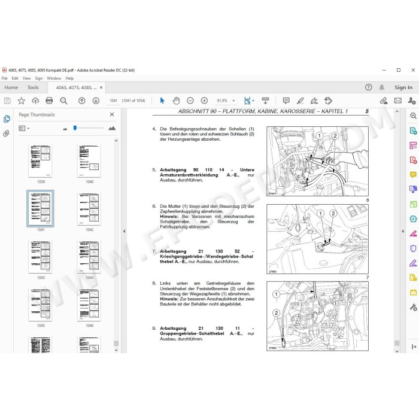This screenshot has width=419, height=419.
Task: Select page 1042 thumbnail
Action: 89,209
